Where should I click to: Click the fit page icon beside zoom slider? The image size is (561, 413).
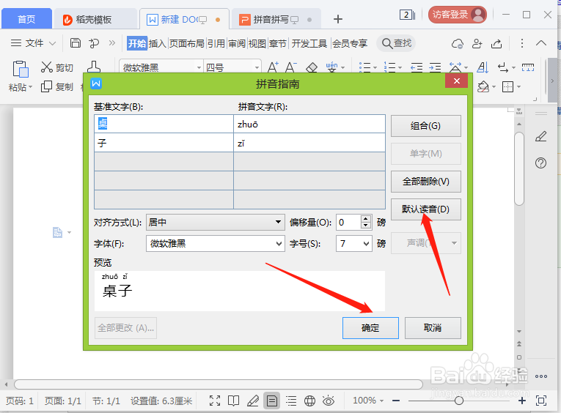coord(541,401)
